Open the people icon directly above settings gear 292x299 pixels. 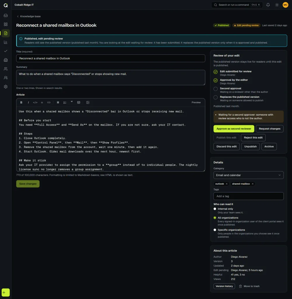6,78
